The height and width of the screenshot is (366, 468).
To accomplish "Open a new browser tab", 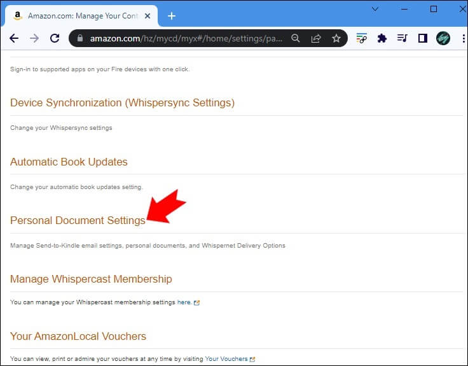I will 172,16.
